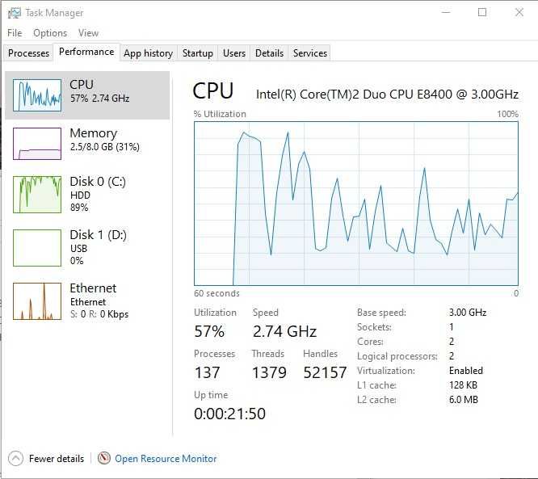This screenshot has height=479, width=538.
Task: Click the Resource Monitor icon
Action: coord(104,459)
